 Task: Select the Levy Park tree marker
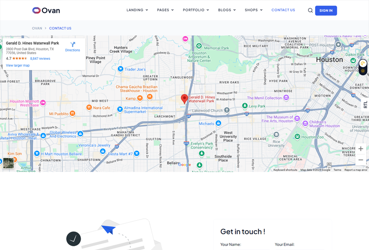point(245,106)
